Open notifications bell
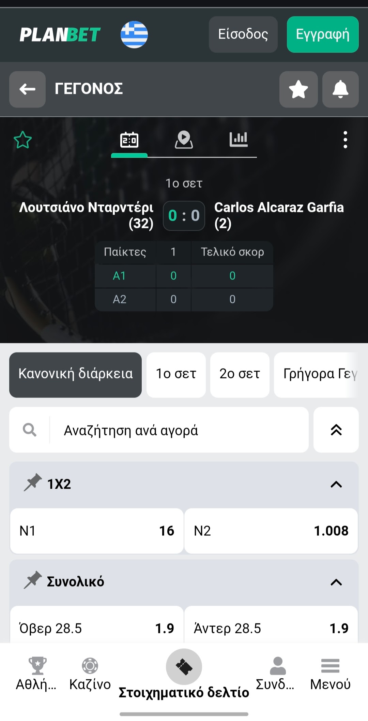 click(340, 89)
